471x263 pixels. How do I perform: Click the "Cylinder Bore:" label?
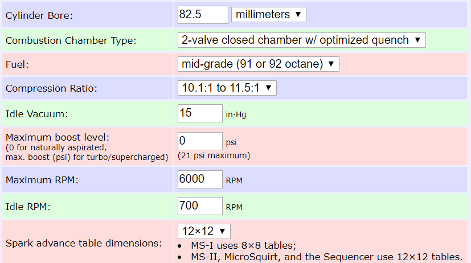[x=39, y=16]
